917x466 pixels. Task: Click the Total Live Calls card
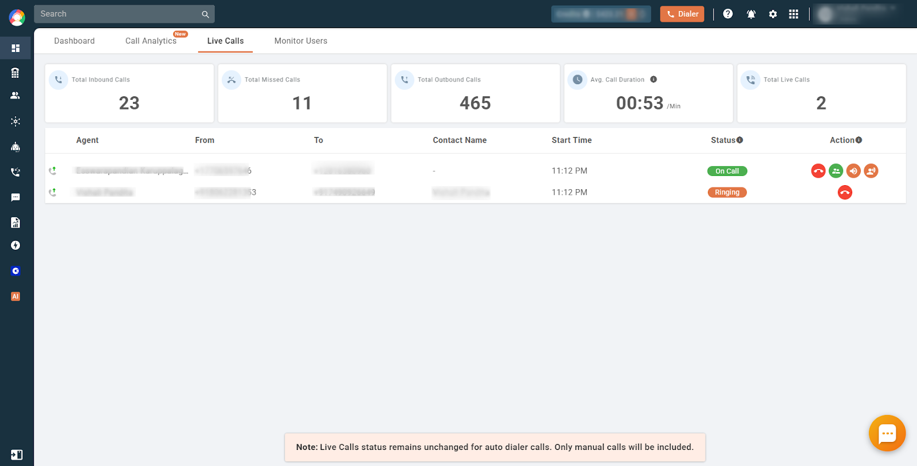(821, 93)
